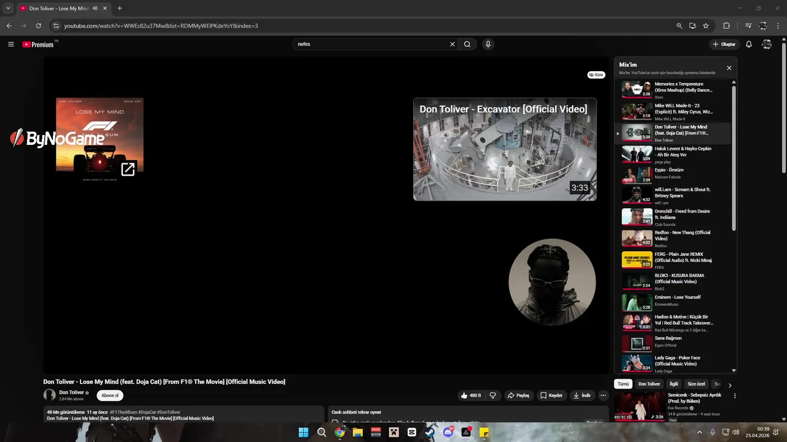Clear the search box text
Screen dimensions: 787x442
pos(453,44)
